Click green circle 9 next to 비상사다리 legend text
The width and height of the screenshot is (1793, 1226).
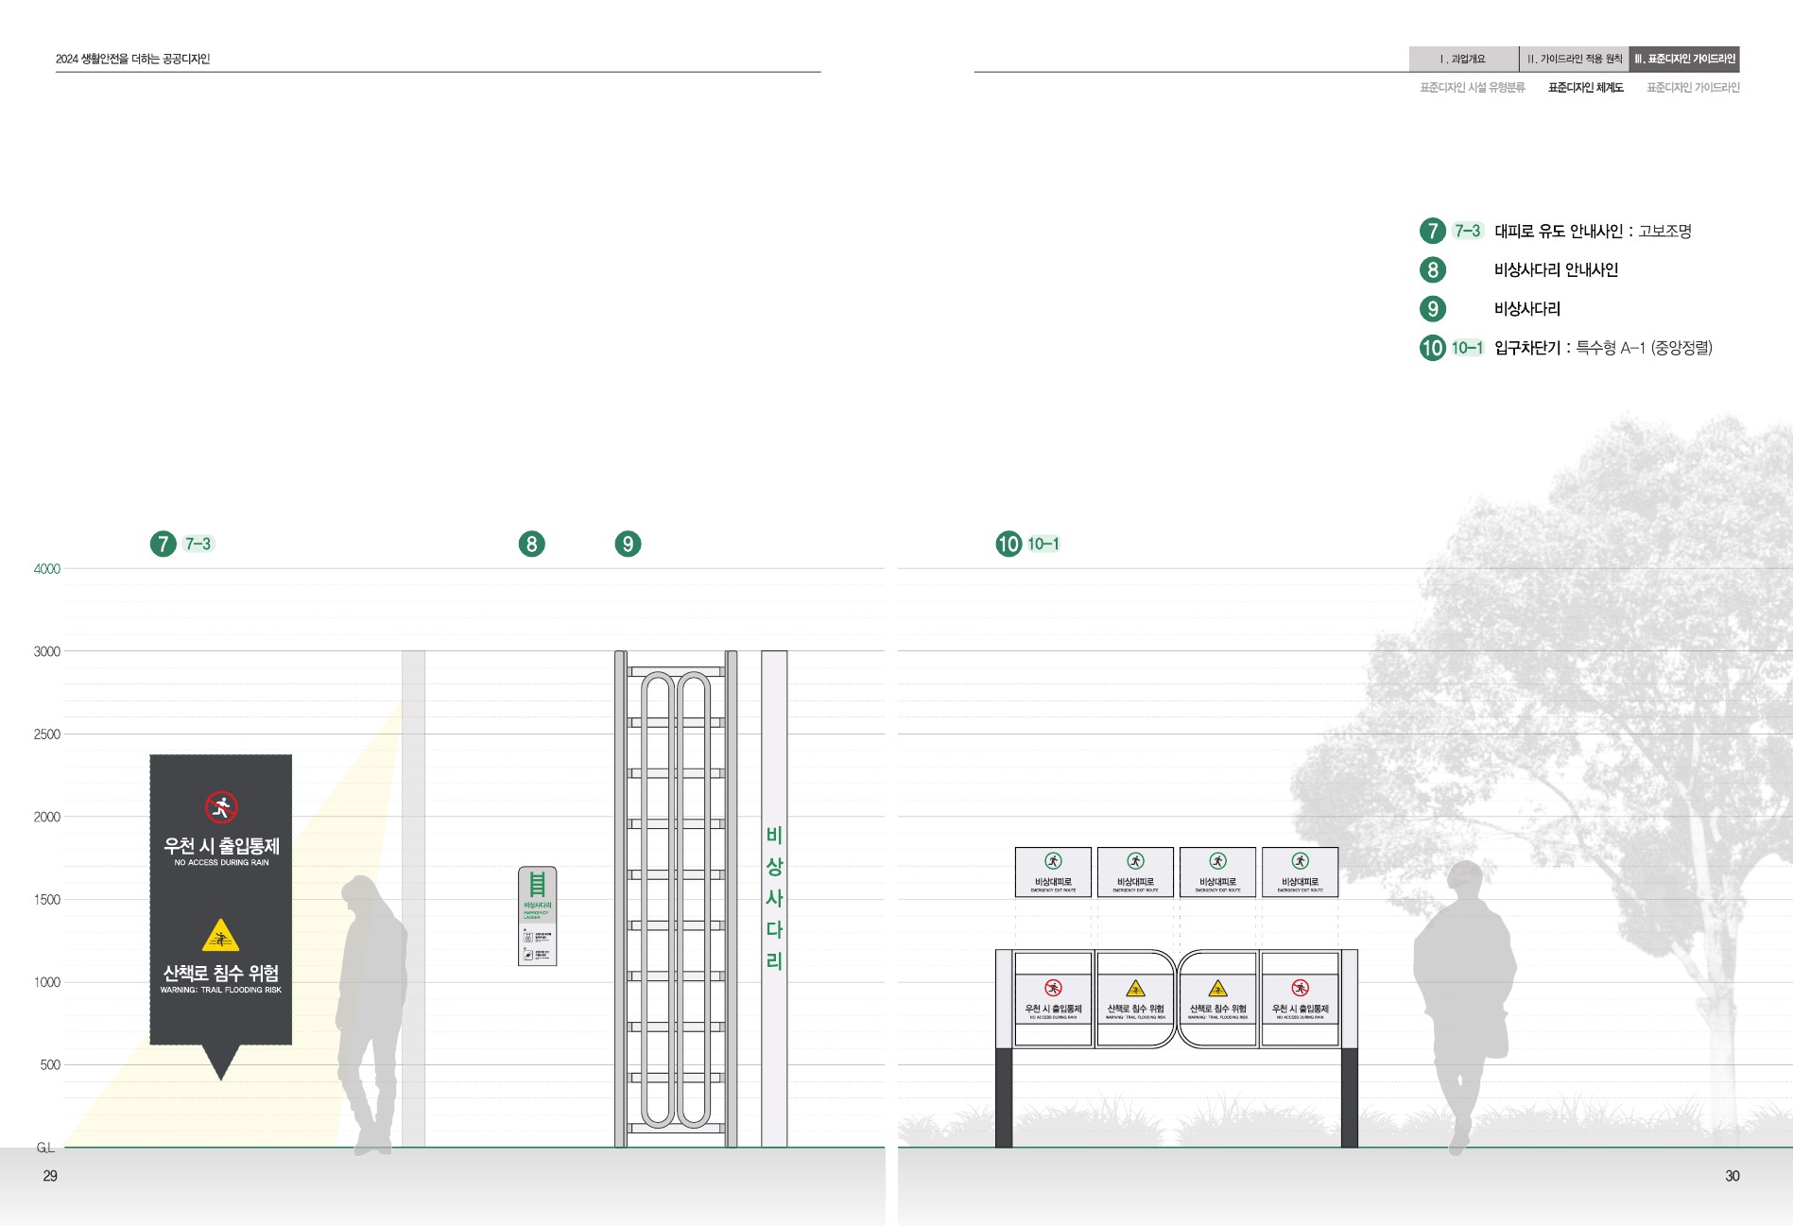tap(1433, 309)
